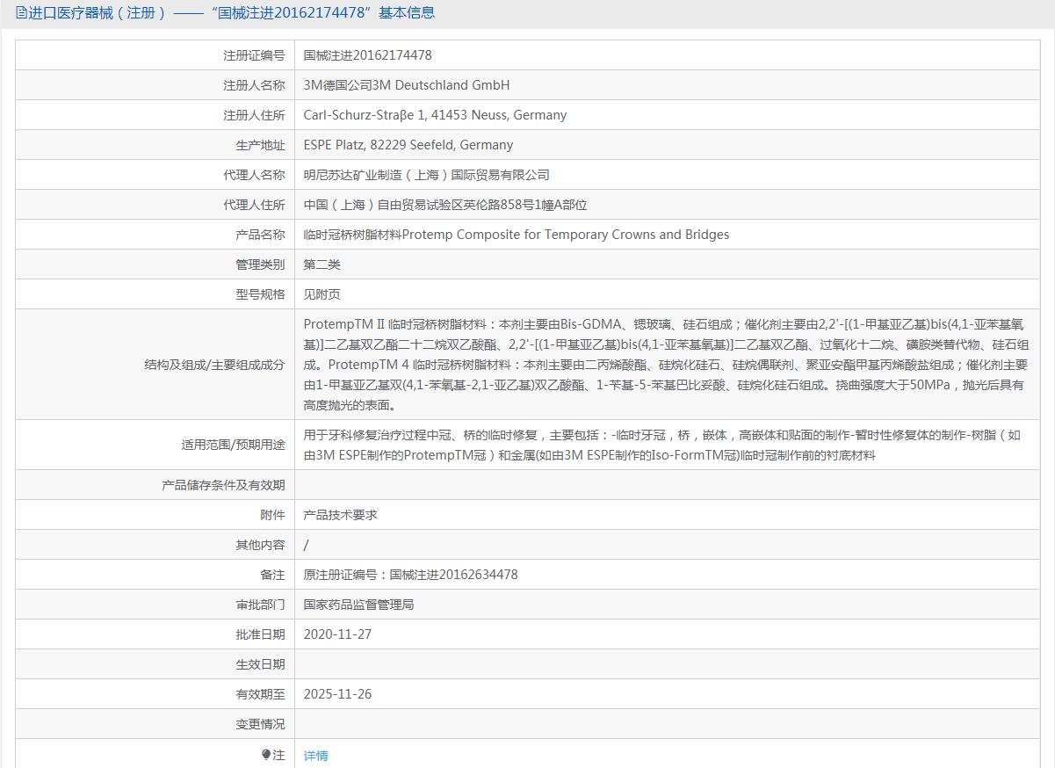1055x768 pixels.
Task: Click the 备注 row label
Action: pos(273,575)
